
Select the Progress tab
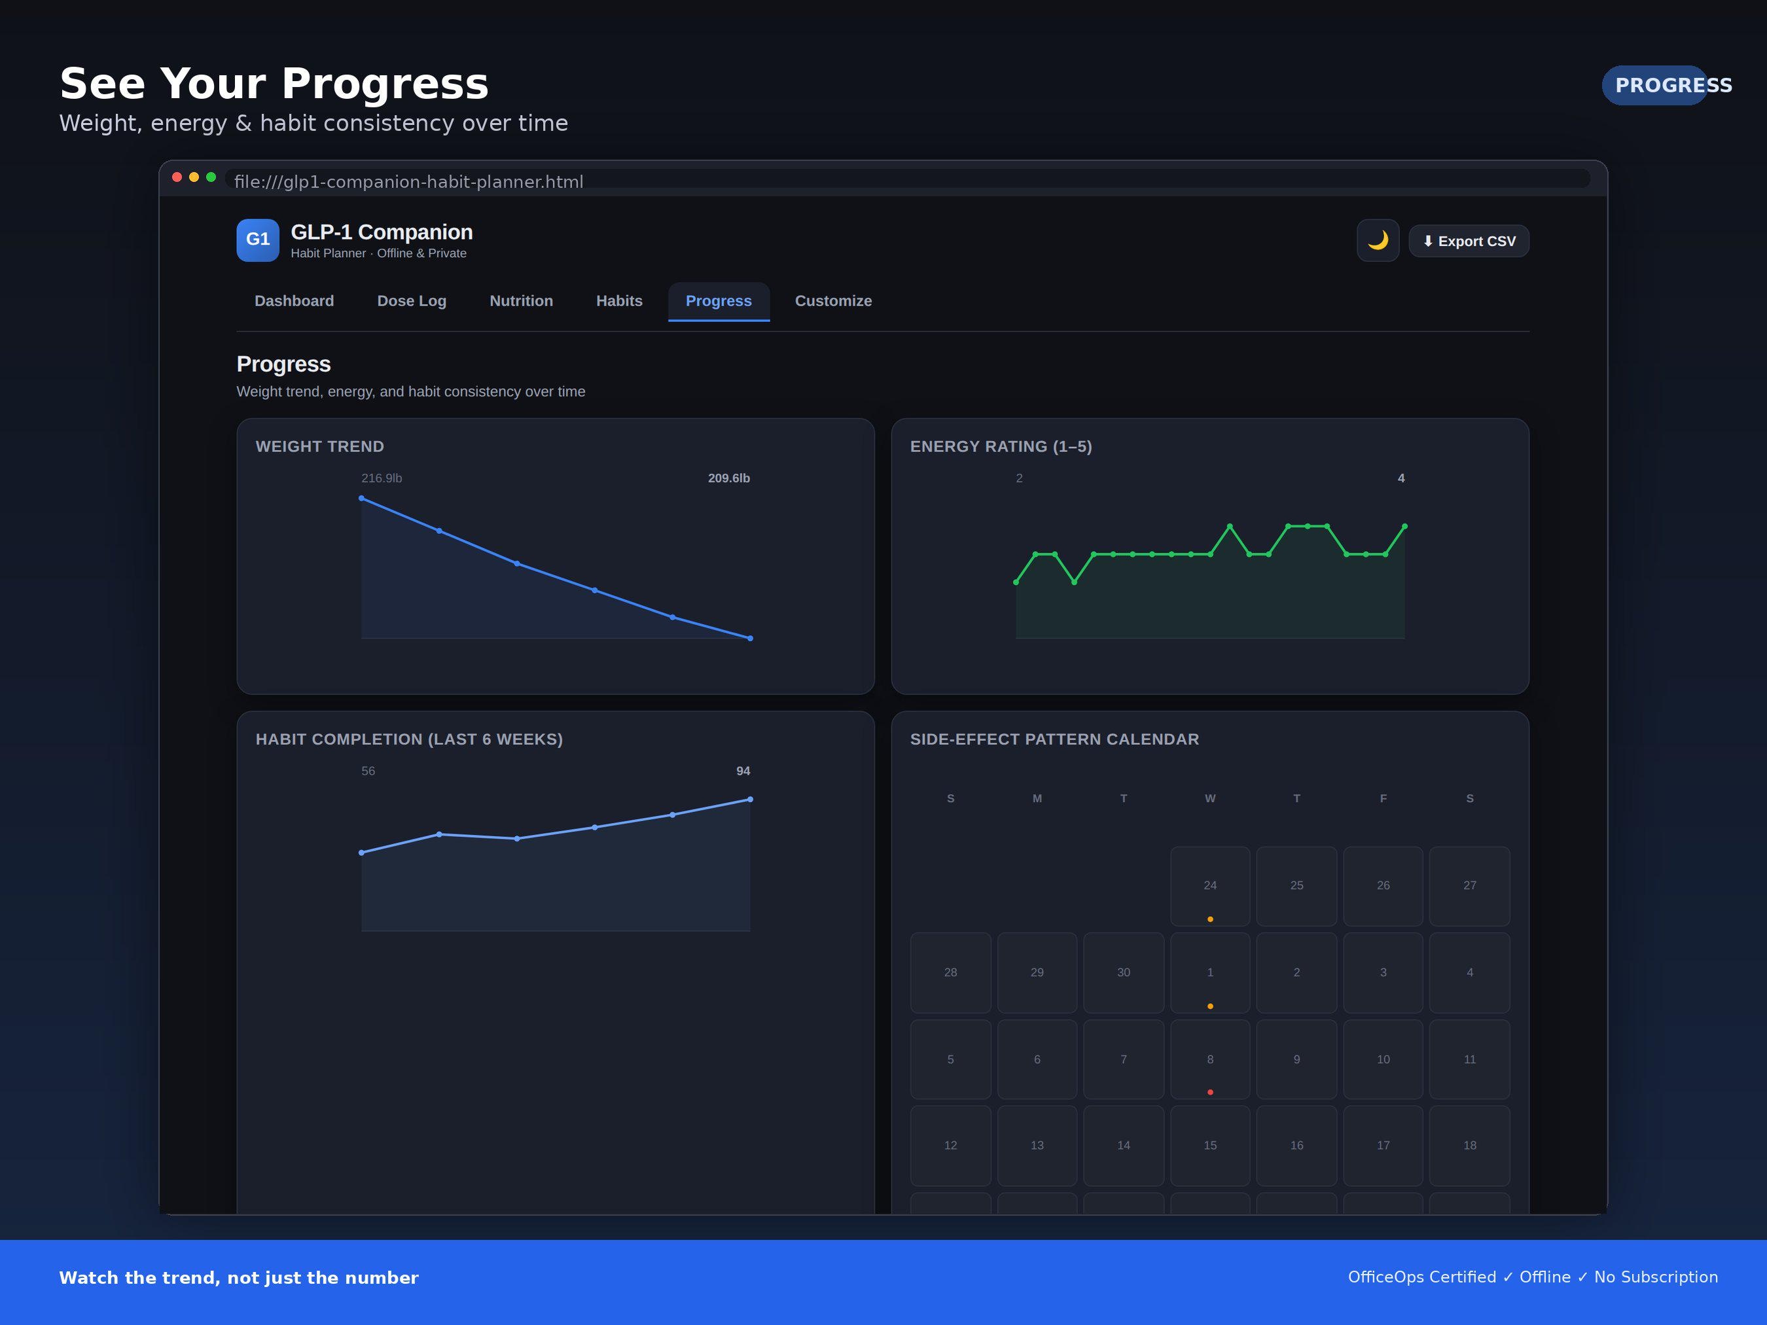pyautogui.click(x=718, y=301)
